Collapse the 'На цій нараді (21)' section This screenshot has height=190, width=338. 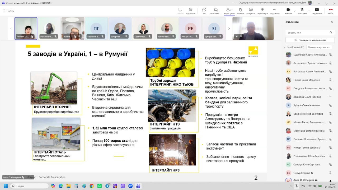pyautogui.click(x=284, y=47)
